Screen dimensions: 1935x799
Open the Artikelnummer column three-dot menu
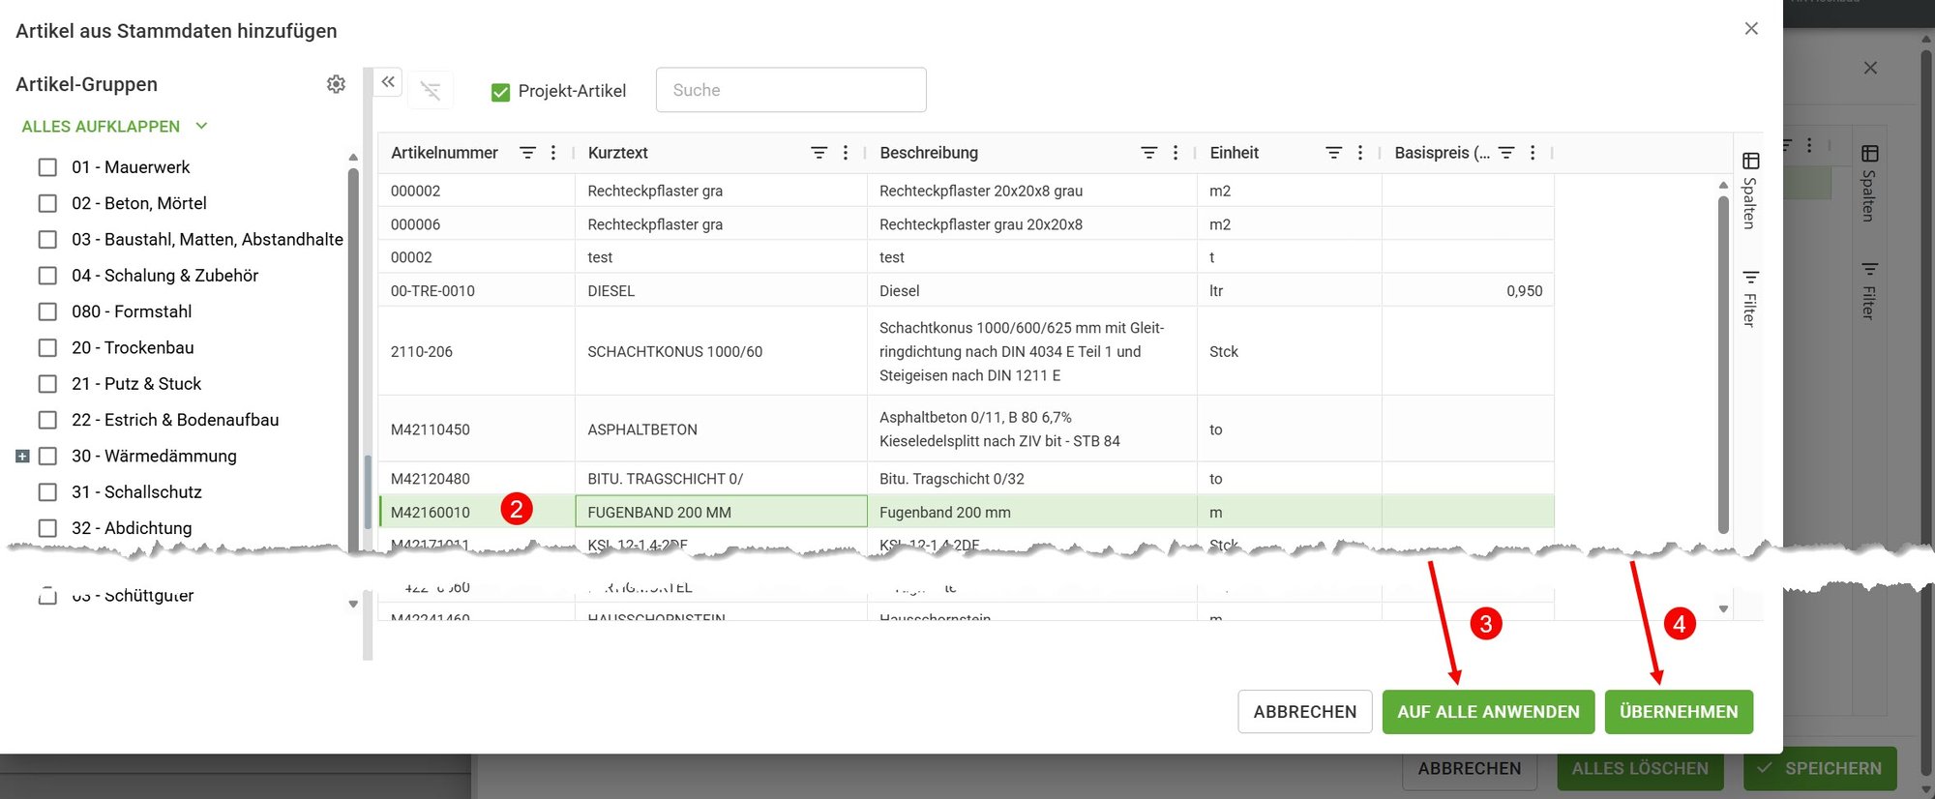pyautogui.click(x=553, y=153)
